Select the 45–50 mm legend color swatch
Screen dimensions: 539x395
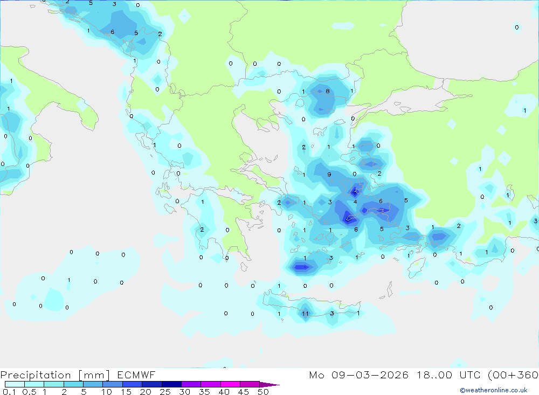pyautogui.click(x=250, y=384)
